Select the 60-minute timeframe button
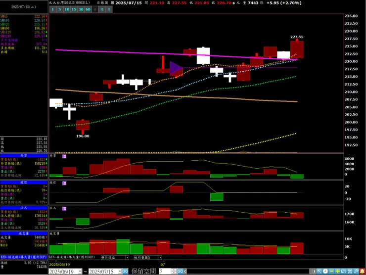The width and height of the screenshot is (366, 275). pyautogui.click(x=88, y=9)
